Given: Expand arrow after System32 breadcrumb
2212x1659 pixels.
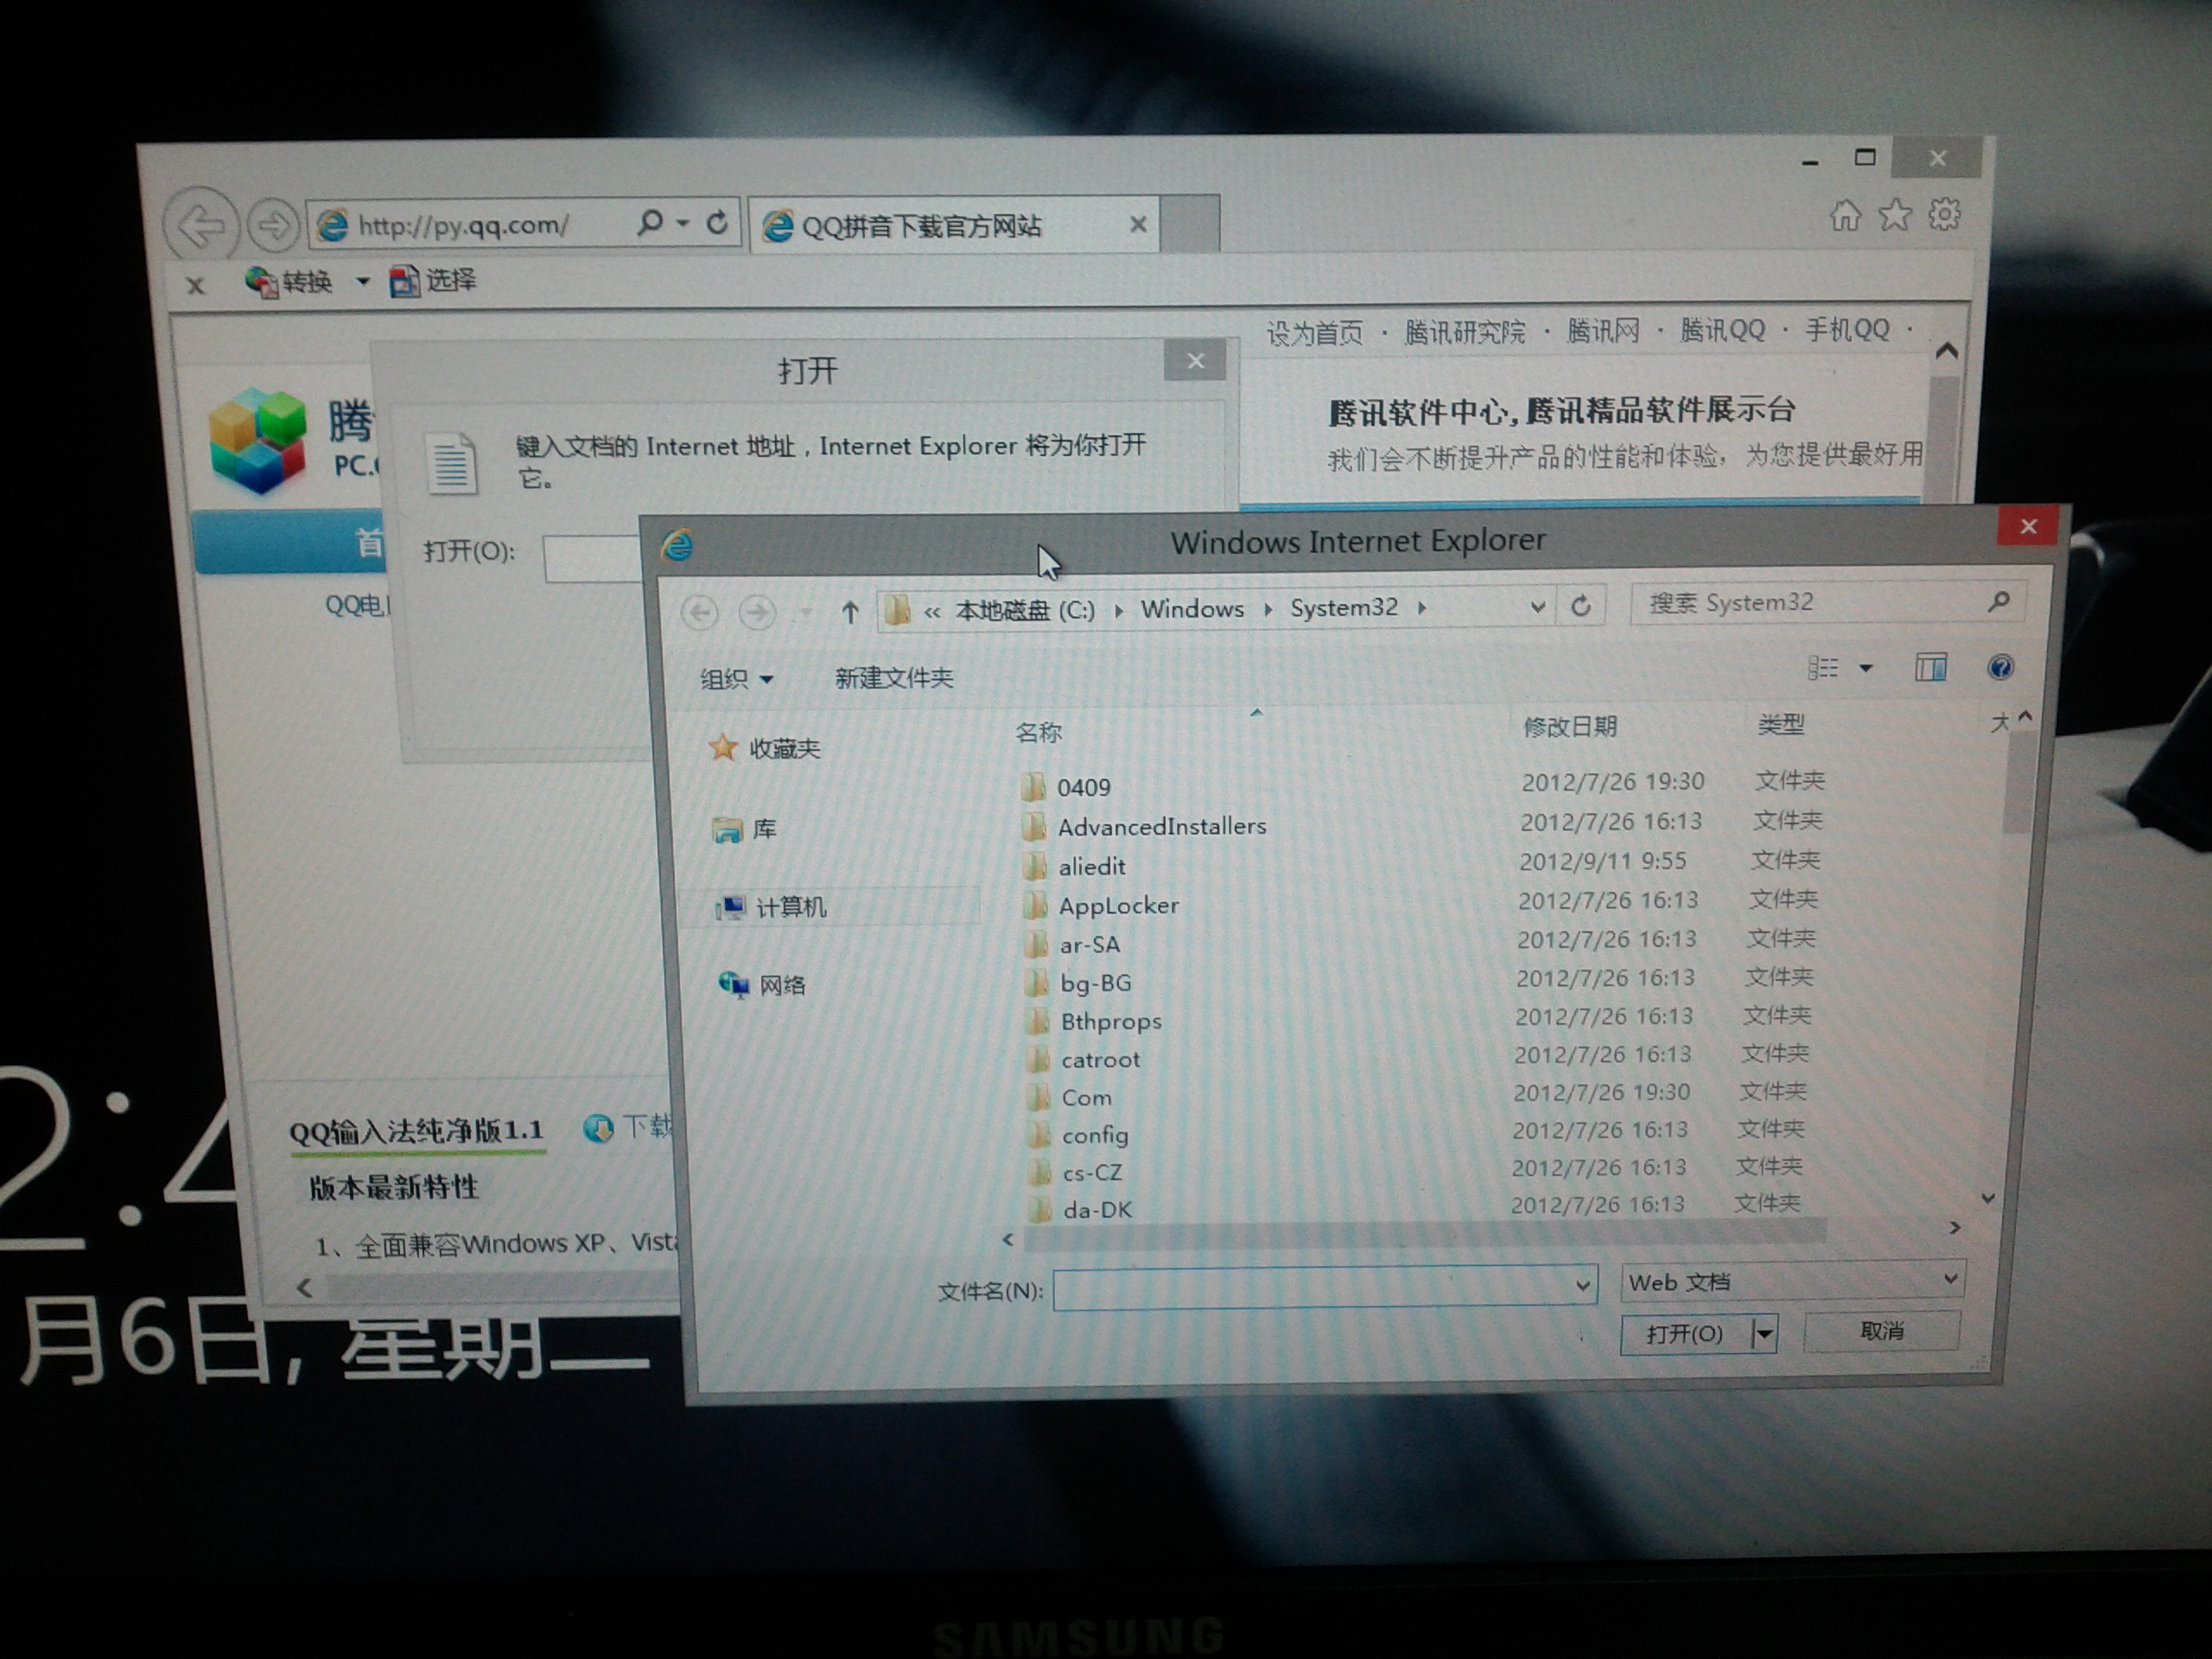Looking at the screenshot, I should point(1421,608).
